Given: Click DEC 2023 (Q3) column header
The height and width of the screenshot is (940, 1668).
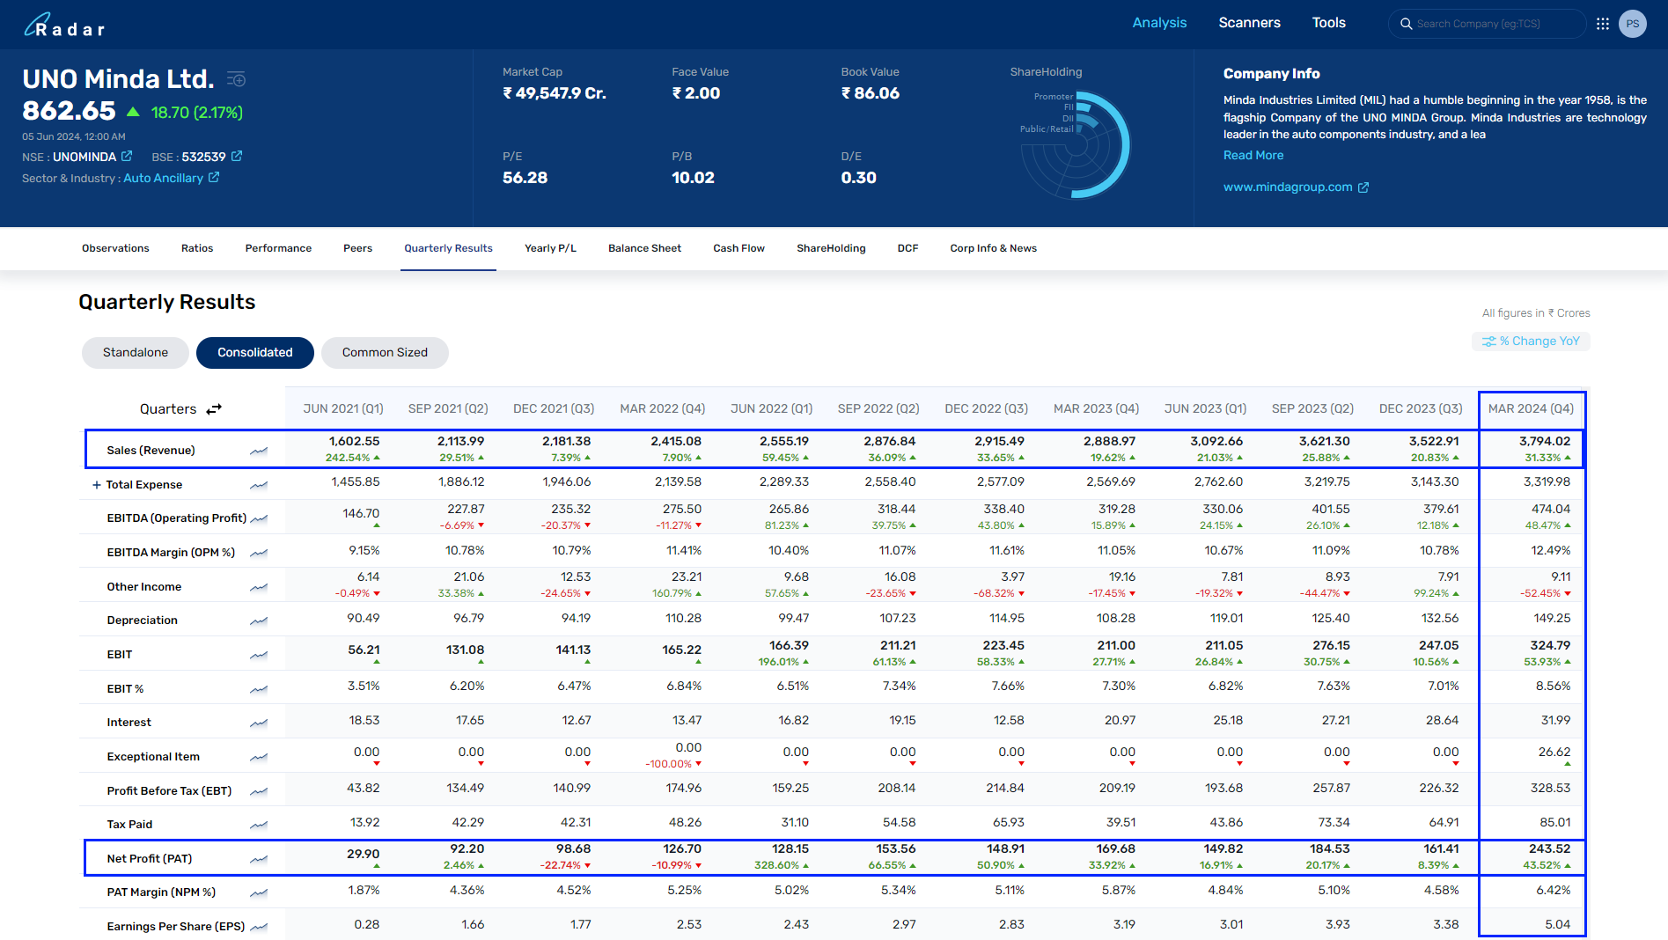Looking at the screenshot, I should pyautogui.click(x=1421, y=408).
